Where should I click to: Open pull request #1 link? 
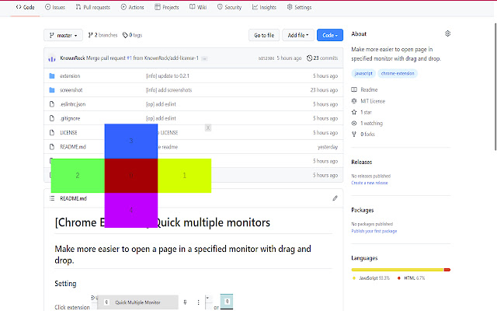tap(129, 58)
